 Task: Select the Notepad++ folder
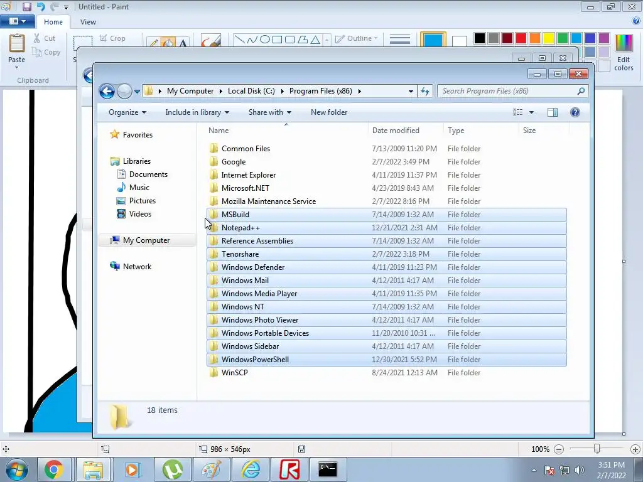[387, 227]
